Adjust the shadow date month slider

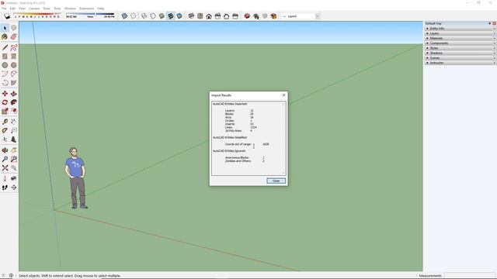click(38, 15)
